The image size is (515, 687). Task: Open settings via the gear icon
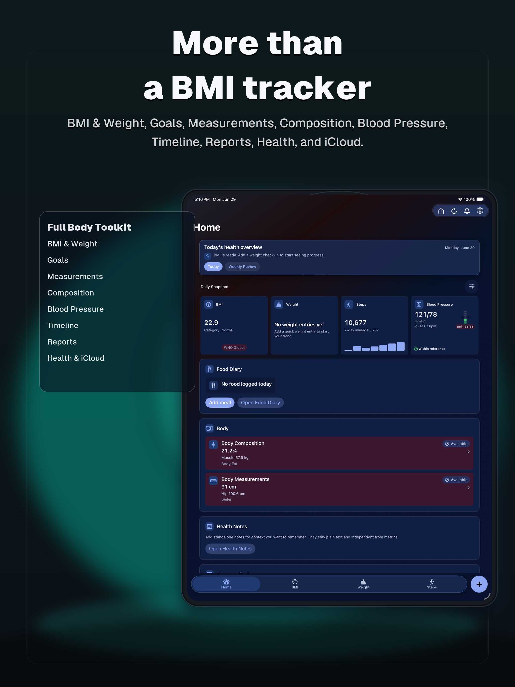(480, 211)
